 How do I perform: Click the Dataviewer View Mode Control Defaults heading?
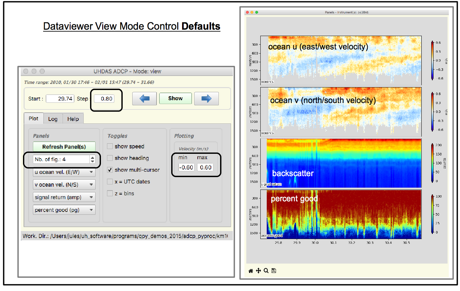132,26
